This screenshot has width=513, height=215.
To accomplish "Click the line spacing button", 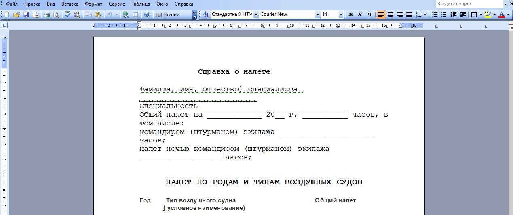I will pos(419,15).
